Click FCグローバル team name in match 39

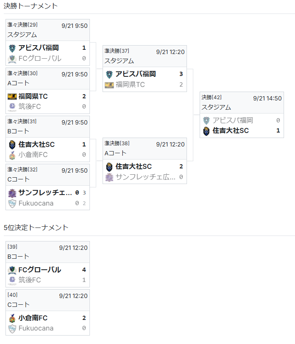[x=40, y=270]
